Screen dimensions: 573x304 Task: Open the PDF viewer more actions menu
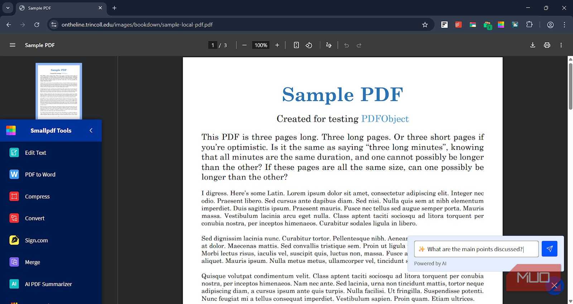[561, 45]
